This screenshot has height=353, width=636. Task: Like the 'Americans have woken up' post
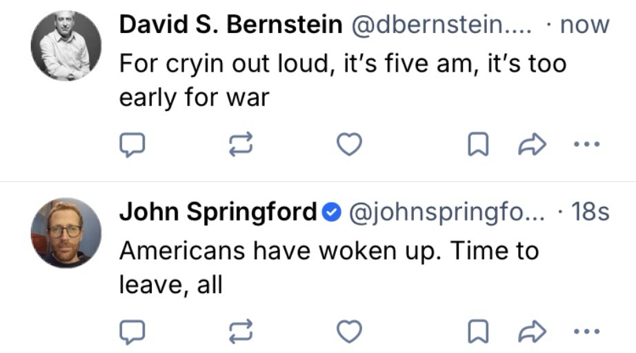[x=349, y=333]
